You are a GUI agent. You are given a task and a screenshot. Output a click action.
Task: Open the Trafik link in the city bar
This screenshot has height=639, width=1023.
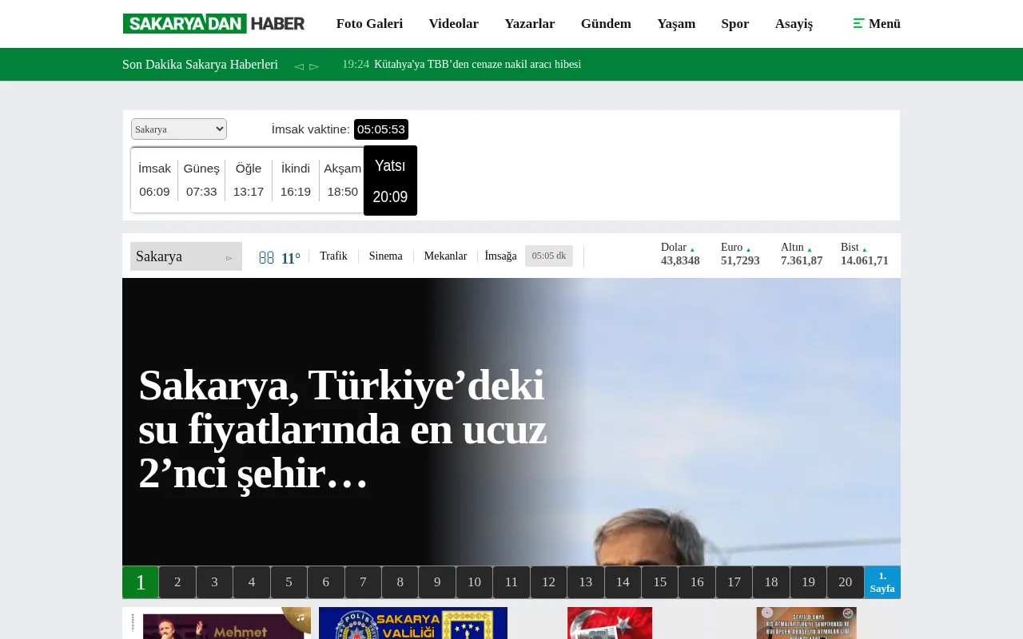click(x=333, y=256)
